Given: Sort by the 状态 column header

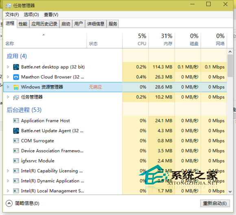Looking at the screenshot, I should (x=105, y=40).
